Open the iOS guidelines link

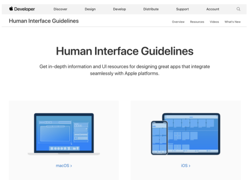point(185,165)
